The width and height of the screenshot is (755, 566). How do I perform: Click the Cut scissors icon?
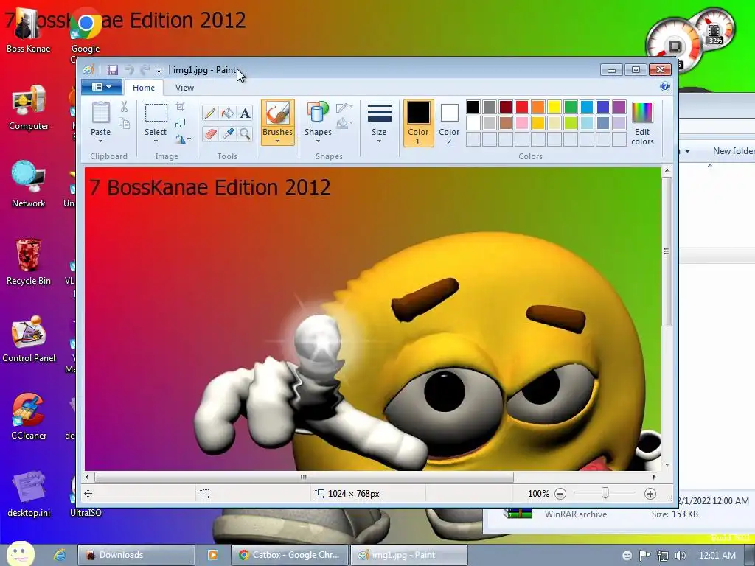(124, 107)
